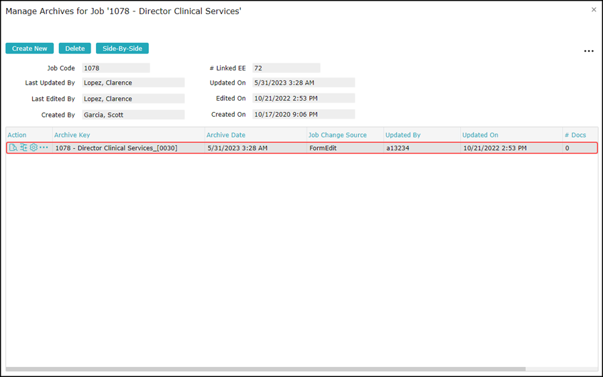Close the Manage Archives dialog
603x377 pixels.
coord(594,9)
